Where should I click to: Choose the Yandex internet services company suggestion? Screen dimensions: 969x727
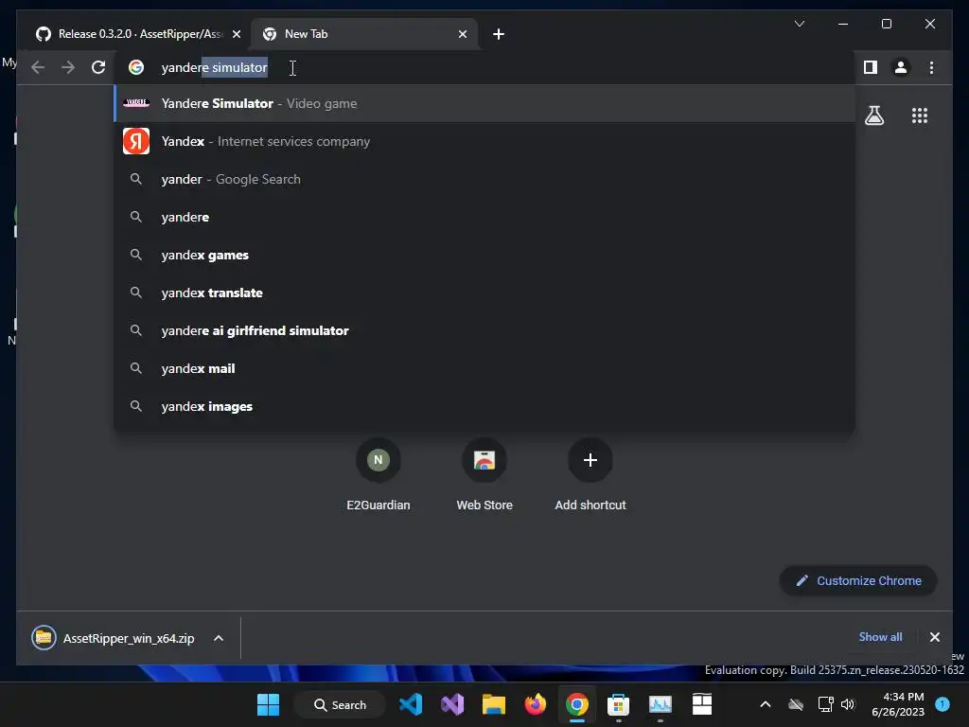[485, 141]
